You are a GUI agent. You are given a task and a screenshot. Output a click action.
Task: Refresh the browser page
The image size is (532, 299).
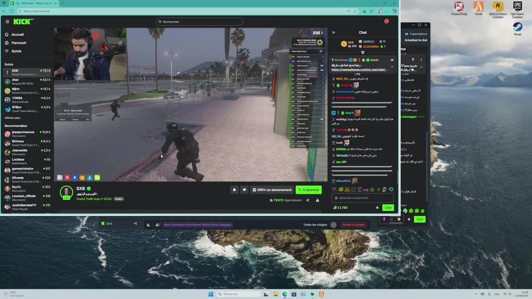(x=12, y=11)
